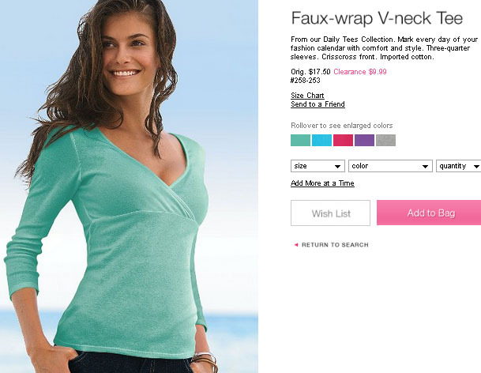Click the size dropdown arrow
The width and height of the screenshot is (481, 373).
click(337, 167)
